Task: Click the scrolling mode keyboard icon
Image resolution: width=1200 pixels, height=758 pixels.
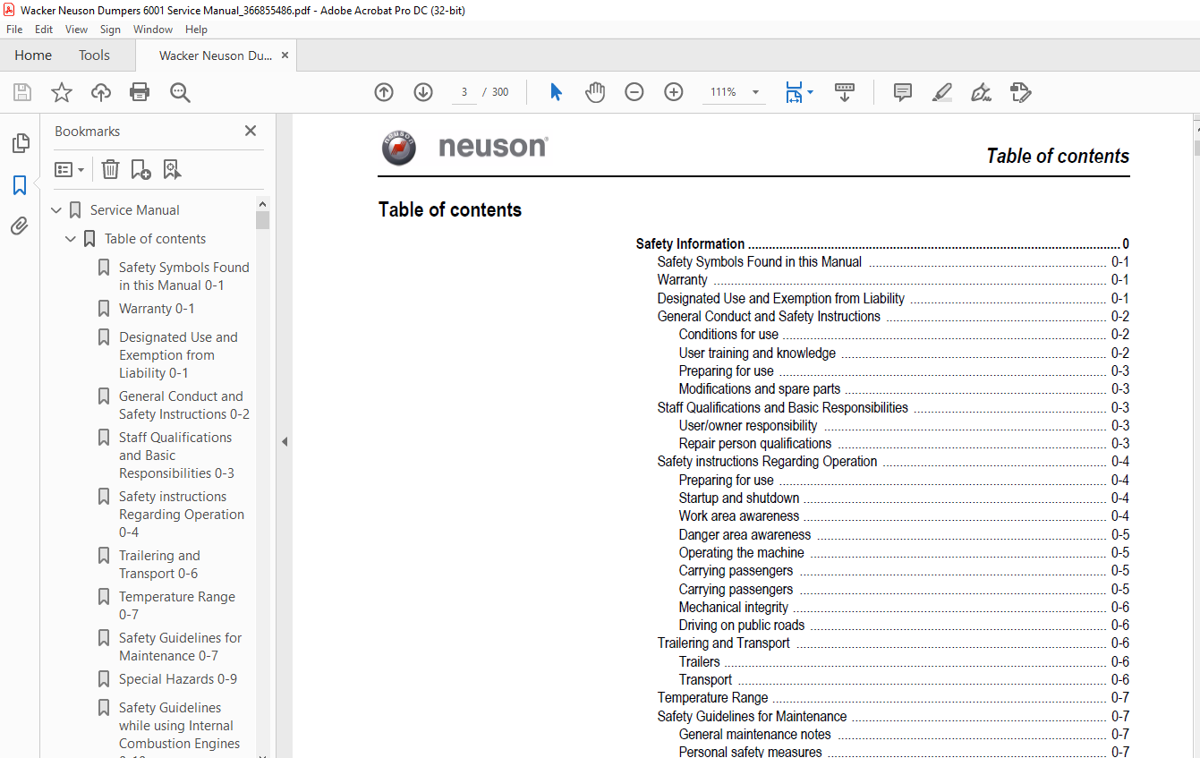Action: click(x=845, y=92)
